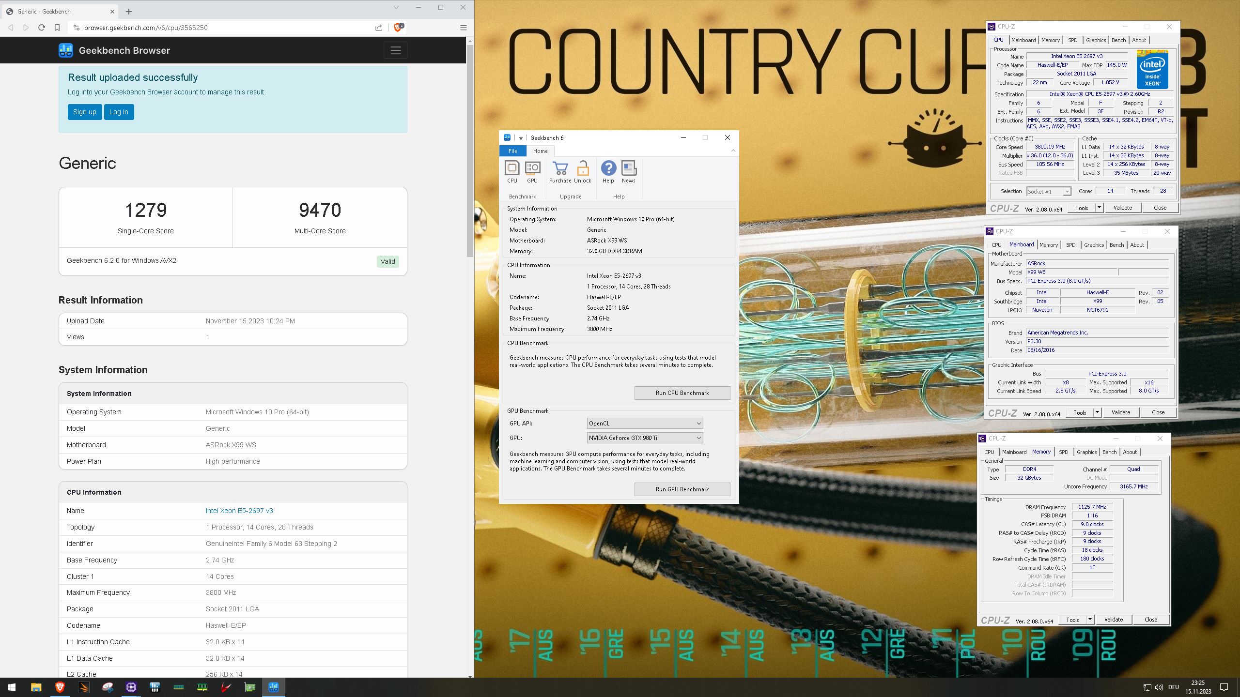This screenshot has width=1240, height=697.
Task: Expand the Geekbench Browser hamburger navigation
Action: [396, 50]
